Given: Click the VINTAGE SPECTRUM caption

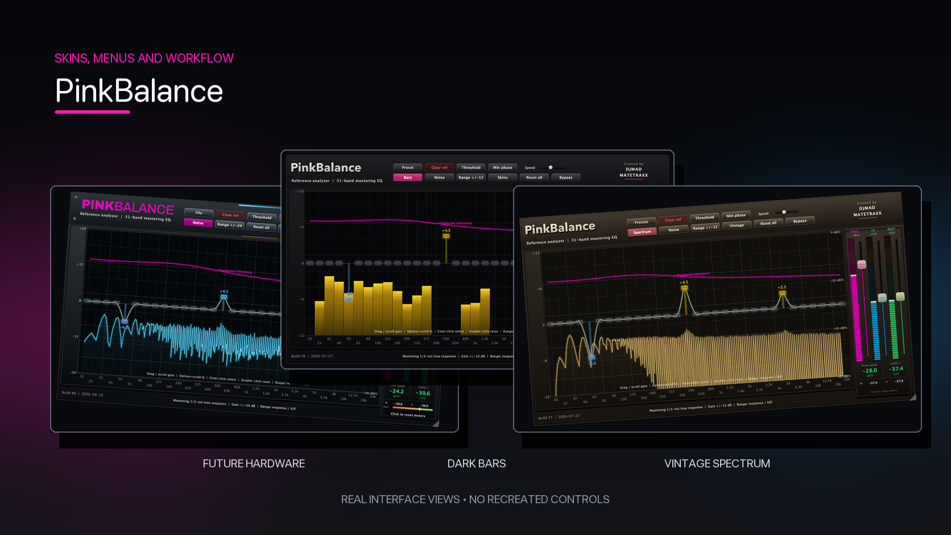Looking at the screenshot, I should coord(717,464).
